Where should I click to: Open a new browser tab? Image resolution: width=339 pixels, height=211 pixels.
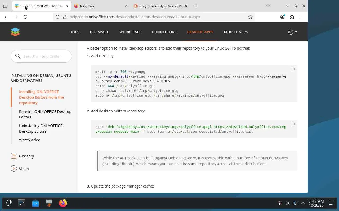click(196, 6)
